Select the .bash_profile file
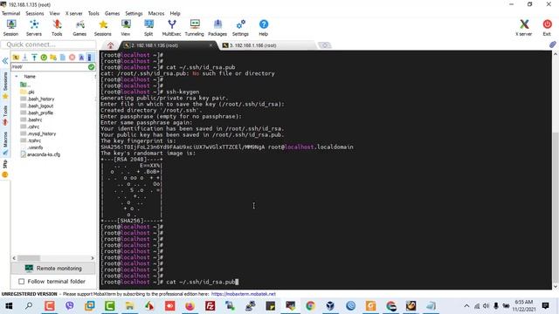This screenshot has height=314, width=559. pyautogui.click(x=37, y=113)
